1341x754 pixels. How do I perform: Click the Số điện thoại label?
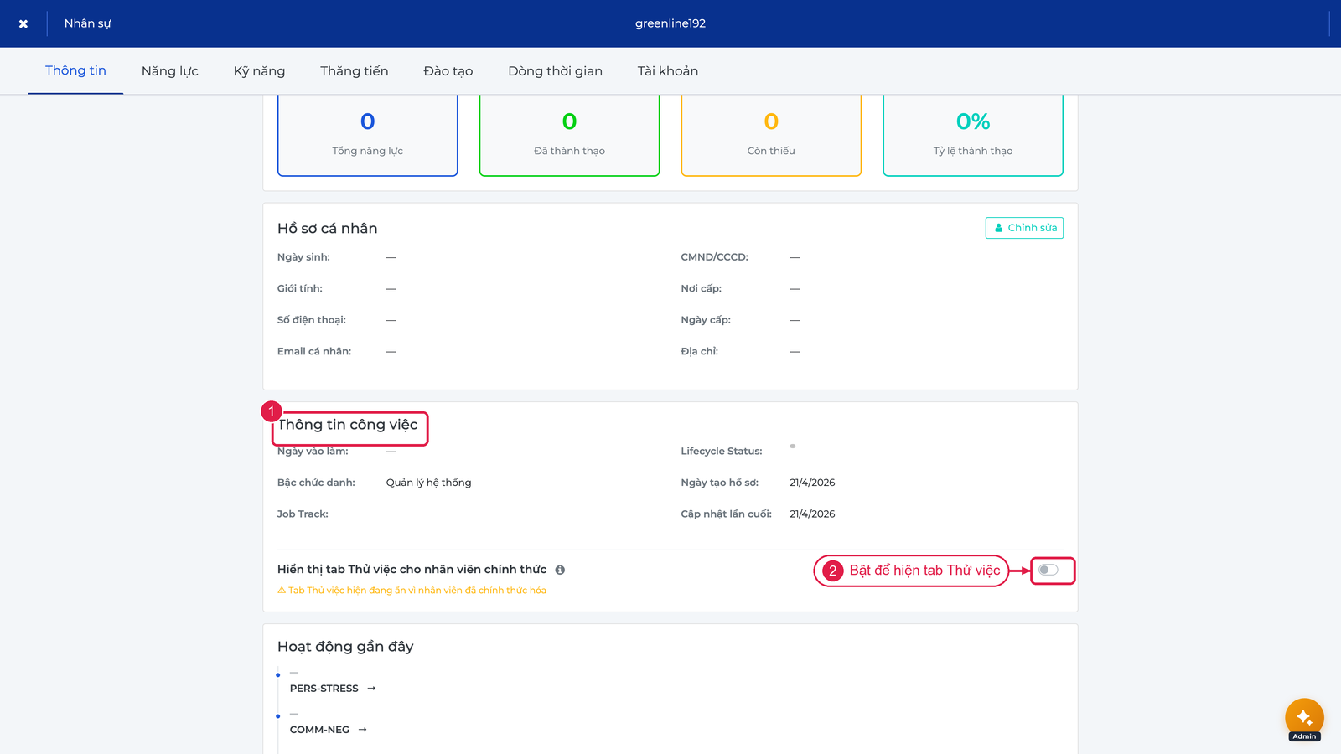(x=311, y=320)
